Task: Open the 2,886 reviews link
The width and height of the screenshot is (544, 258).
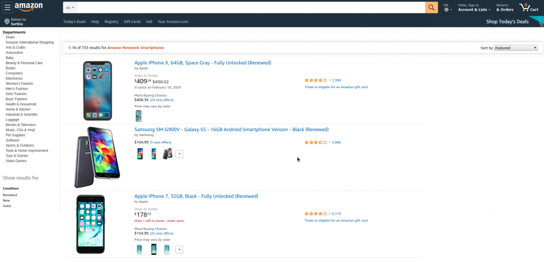Action: pyautogui.click(x=336, y=142)
